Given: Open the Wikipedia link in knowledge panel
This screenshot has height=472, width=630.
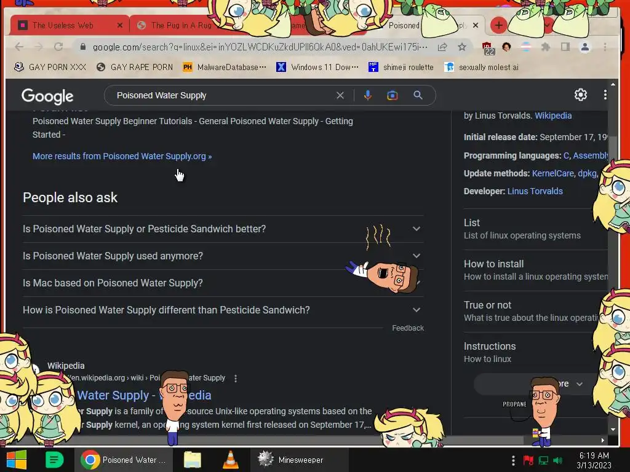Looking at the screenshot, I should 553,116.
